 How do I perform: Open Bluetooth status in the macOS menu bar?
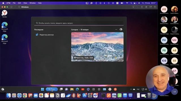click(104, 3)
